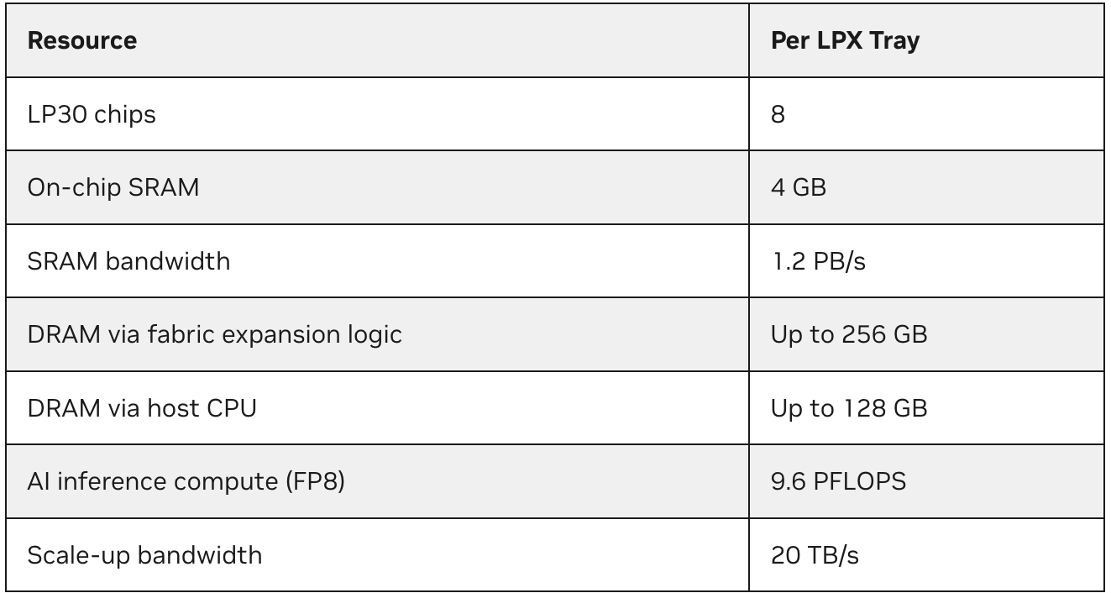Select the On-chip SRAM cell

click(113, 187)
